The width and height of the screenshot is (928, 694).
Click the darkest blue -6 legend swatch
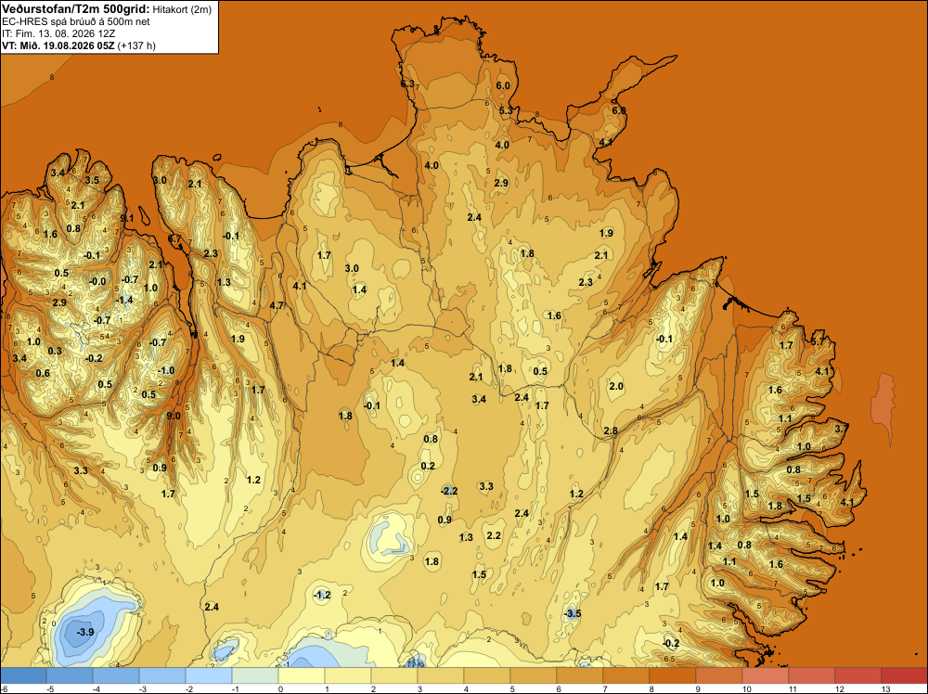tap(23, 675)
